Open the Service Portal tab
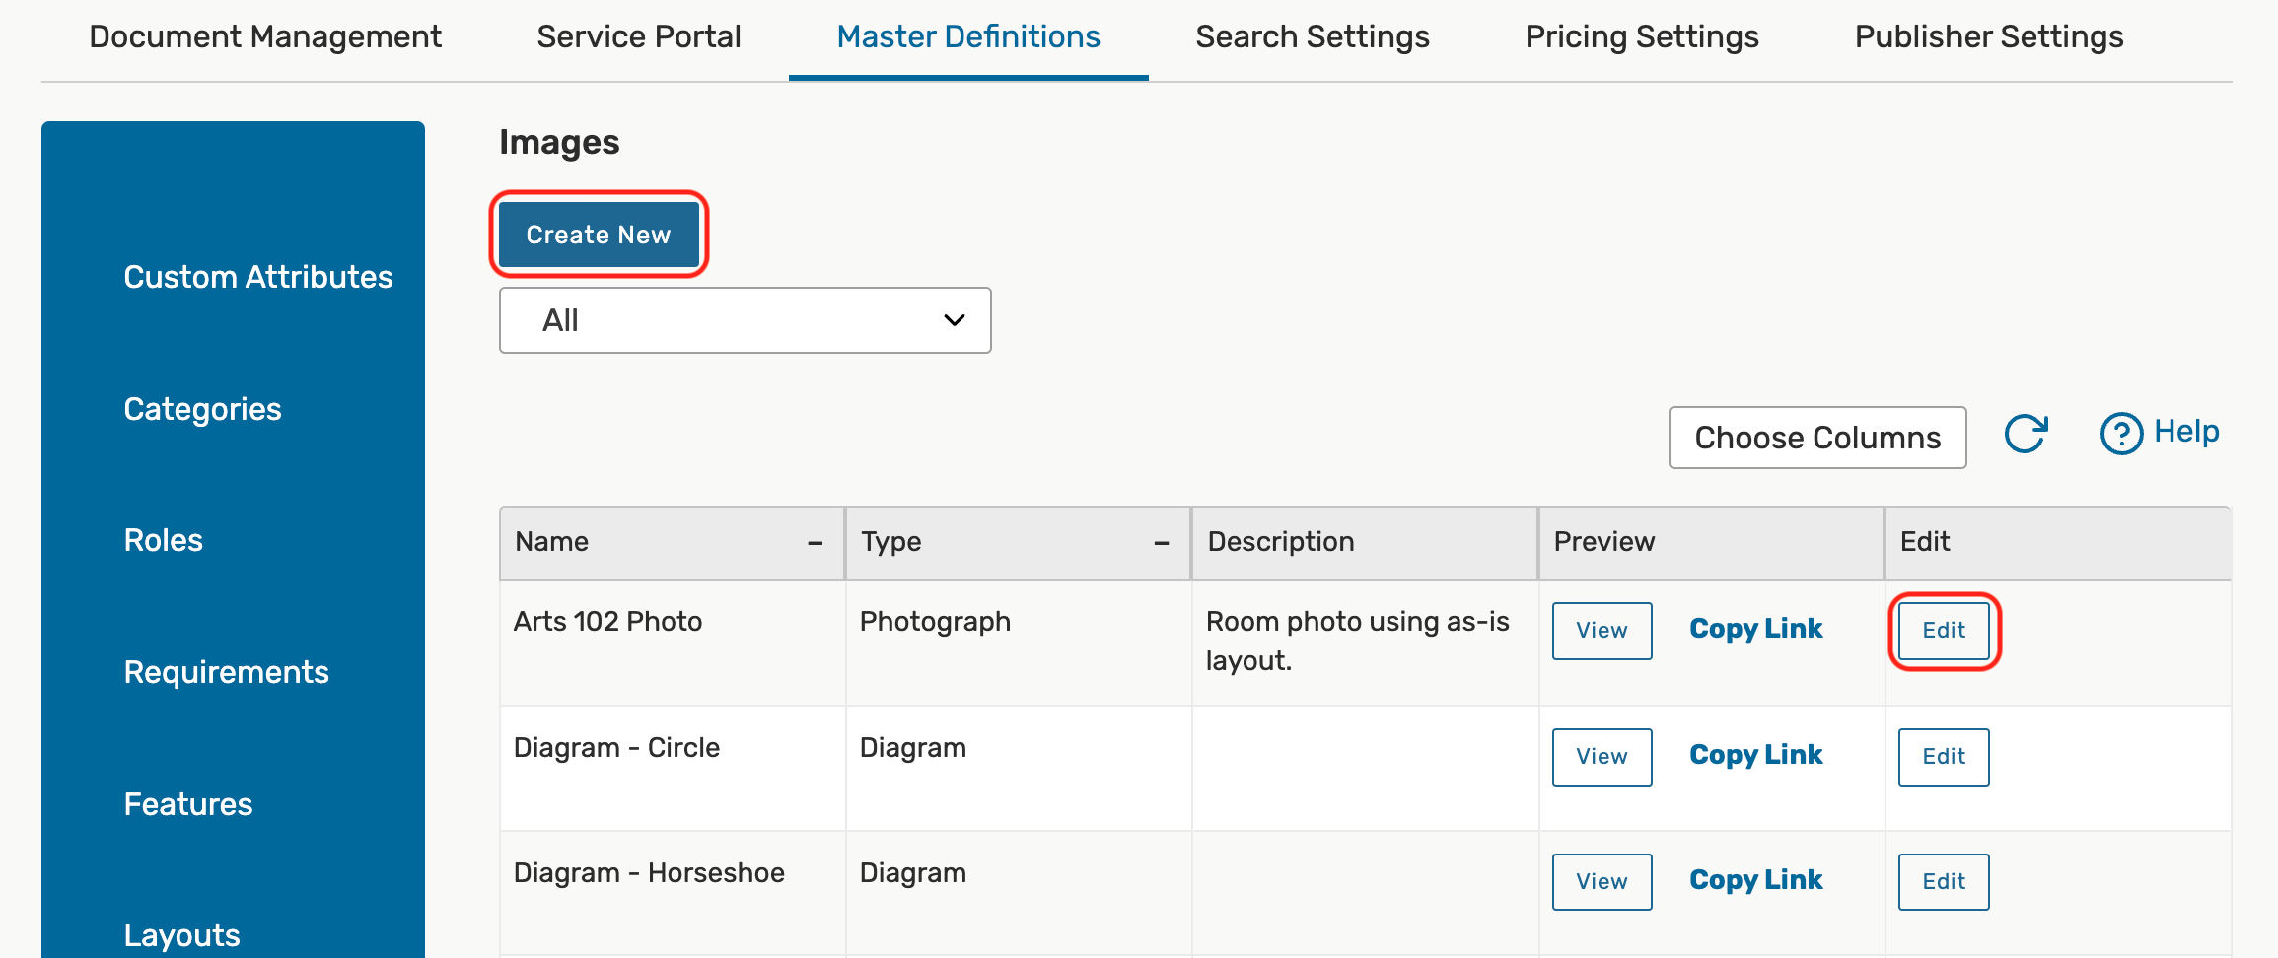This screenshot has width=2278, height=958. click(638, 37)
